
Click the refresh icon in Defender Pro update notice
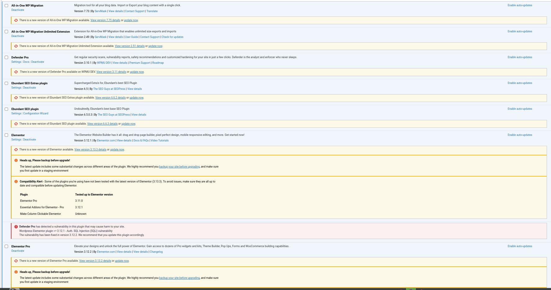point(16,72)
